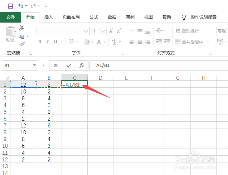The width and height of the screenshot is (228, 175).
Task: Open the 剪贴板 dialog launcher
Action: (x=30, y=54)
